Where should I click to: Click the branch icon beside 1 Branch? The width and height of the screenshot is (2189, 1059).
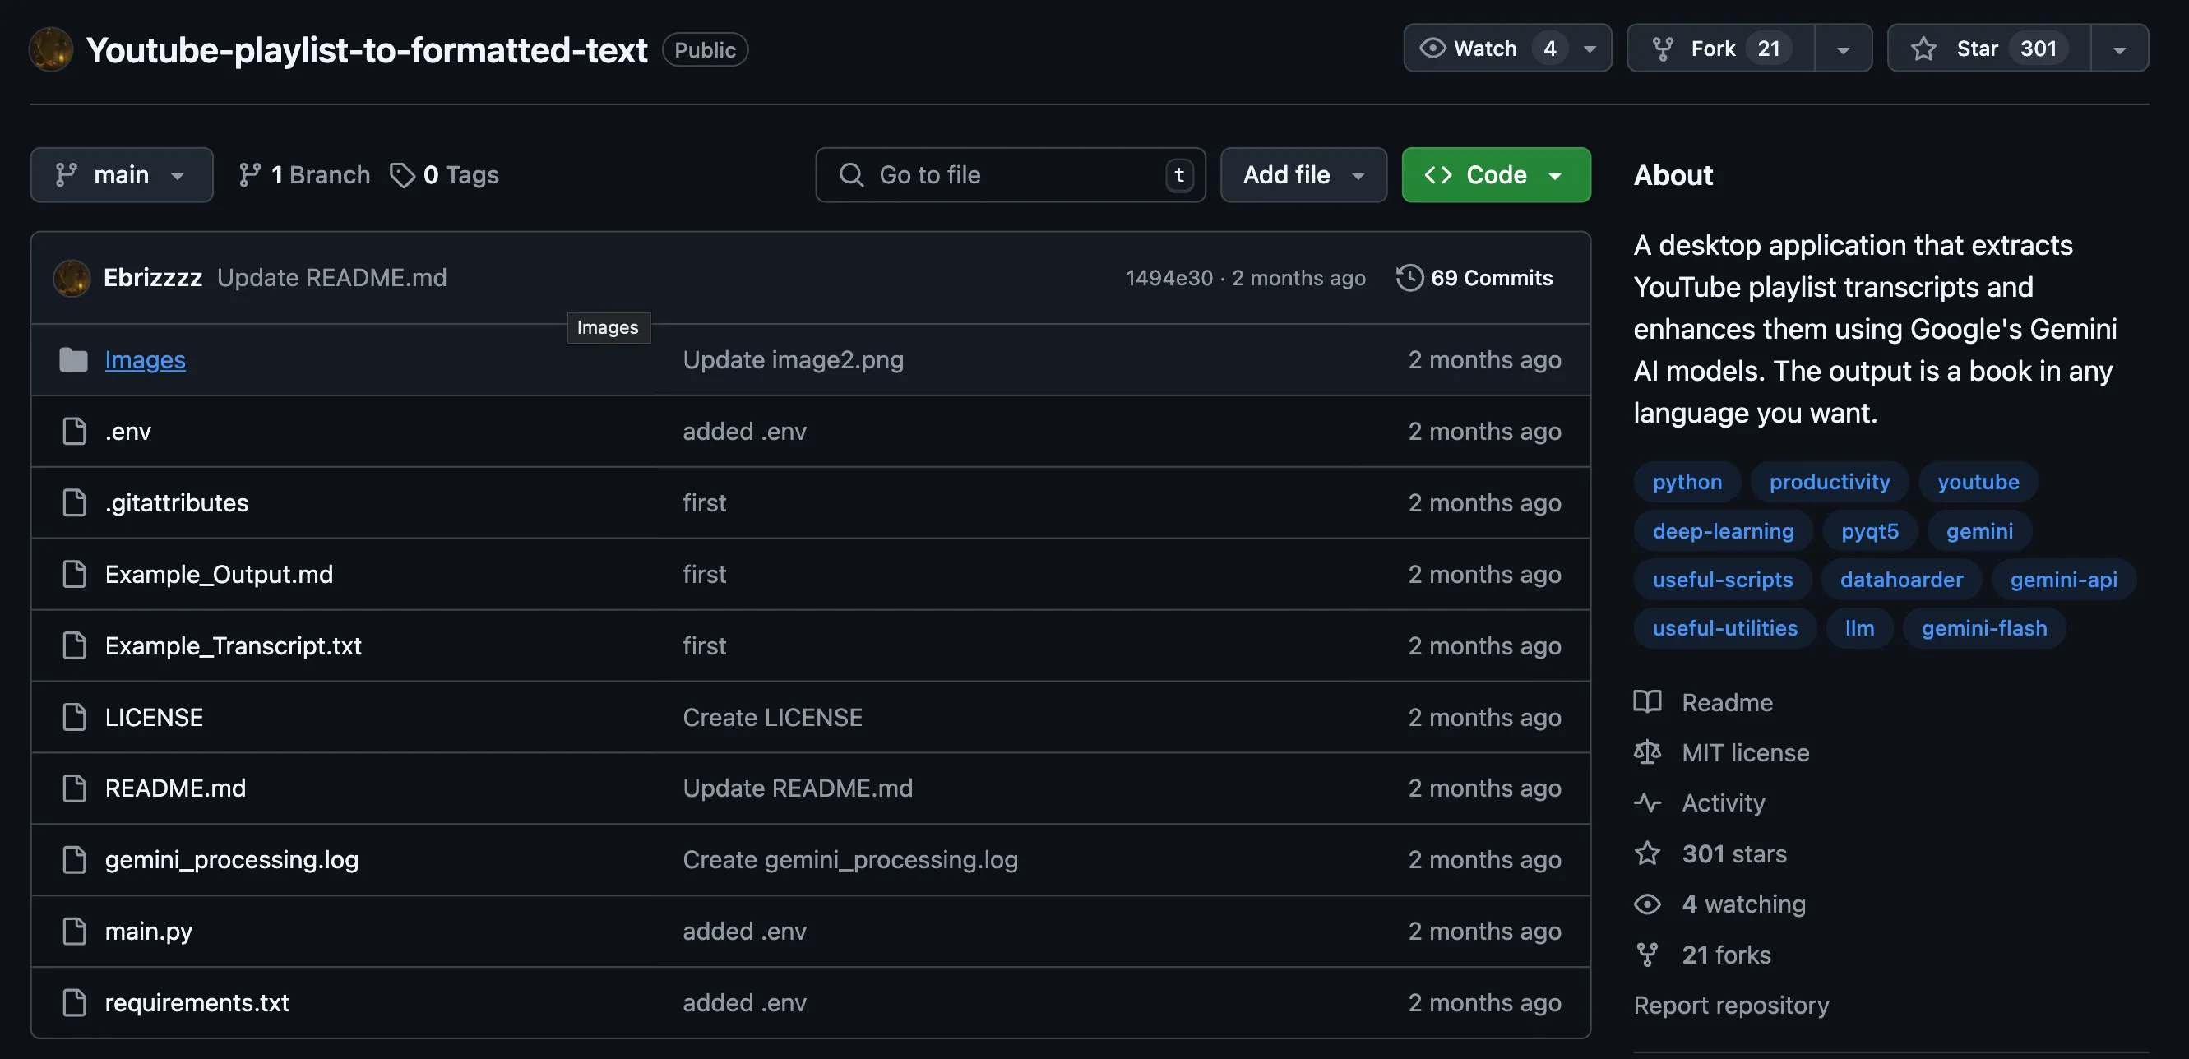pyautogui.click(x=249, y=175)
